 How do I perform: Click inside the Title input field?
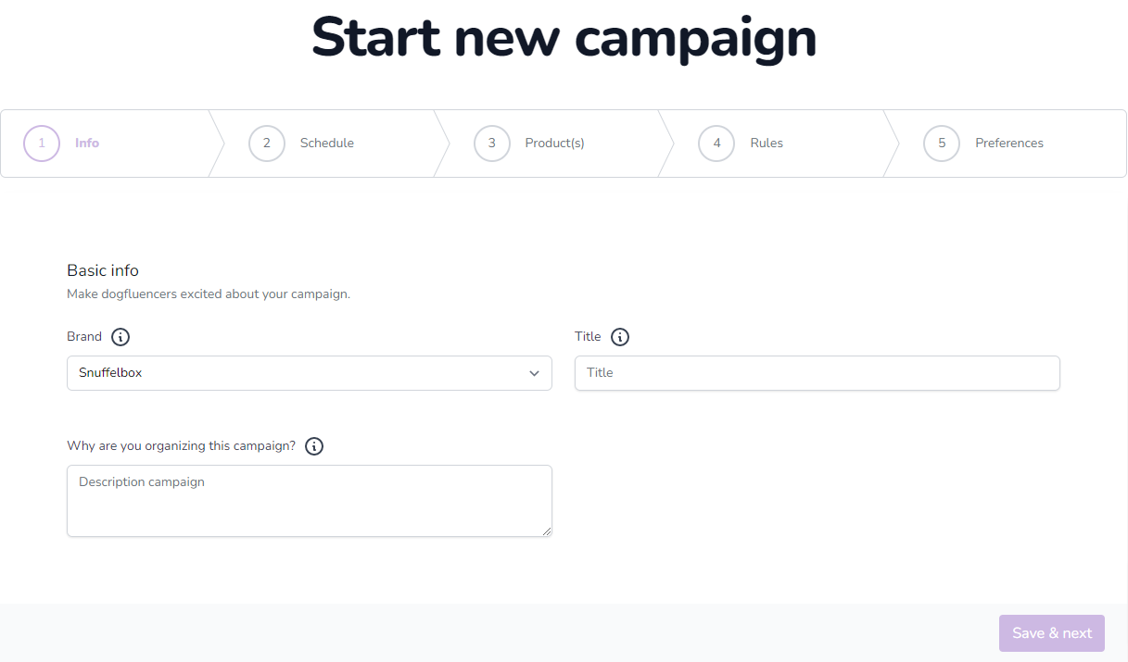click(817, 372)
